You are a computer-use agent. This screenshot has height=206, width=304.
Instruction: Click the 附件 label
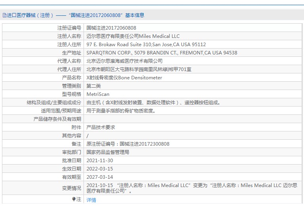pos(76,127)
